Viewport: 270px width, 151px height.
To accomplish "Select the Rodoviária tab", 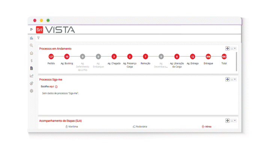I will (x=140, y=127).
